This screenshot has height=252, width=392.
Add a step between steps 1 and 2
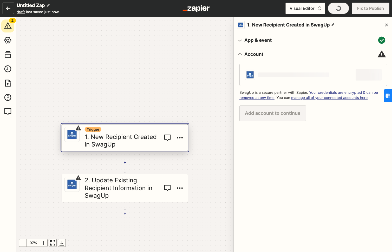pyautogui.click(x=125, y=163)
